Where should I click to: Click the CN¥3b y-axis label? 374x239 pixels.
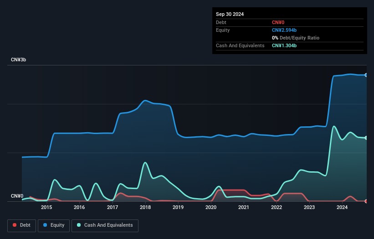18,60
